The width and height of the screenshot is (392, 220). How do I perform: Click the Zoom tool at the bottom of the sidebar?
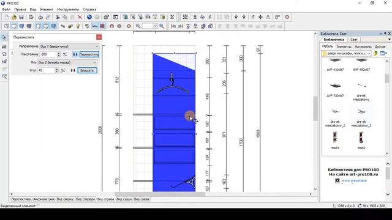tap(4, 76)
